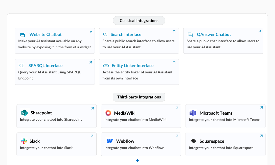The height and width of the screenshot is (165, 275).
Task: Open Slack integration via its arrow icon
Action: tap(92, 135)
